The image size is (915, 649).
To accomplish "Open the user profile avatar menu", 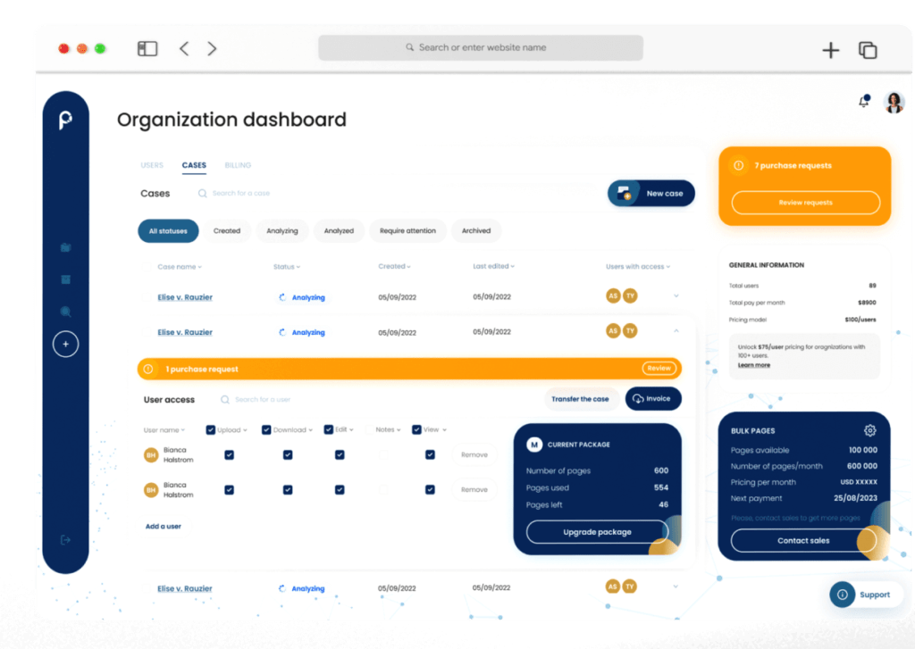I will pyautogui.click(x=894, y=103).
